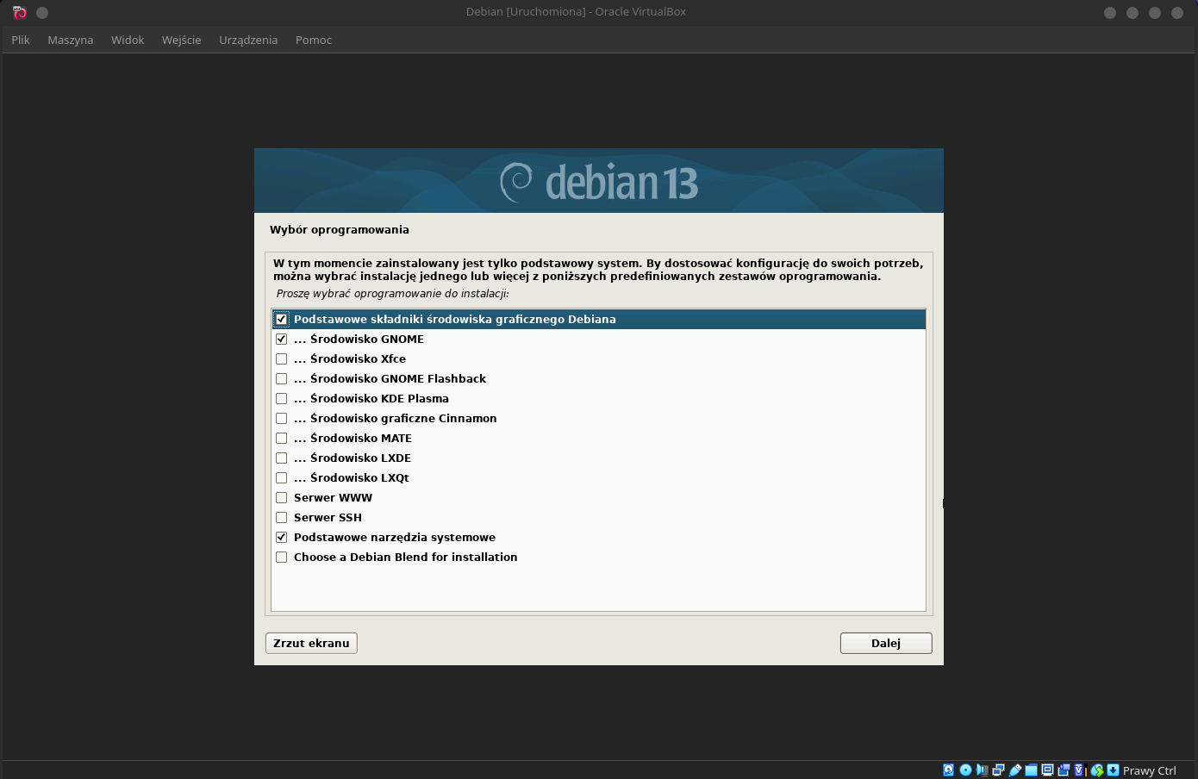The height and width of the screenshot is (779, 1198).
Task: Uncheck Podstawowe składniki środowiska graficznego Debiana
Action: click(x=281, y=319)
